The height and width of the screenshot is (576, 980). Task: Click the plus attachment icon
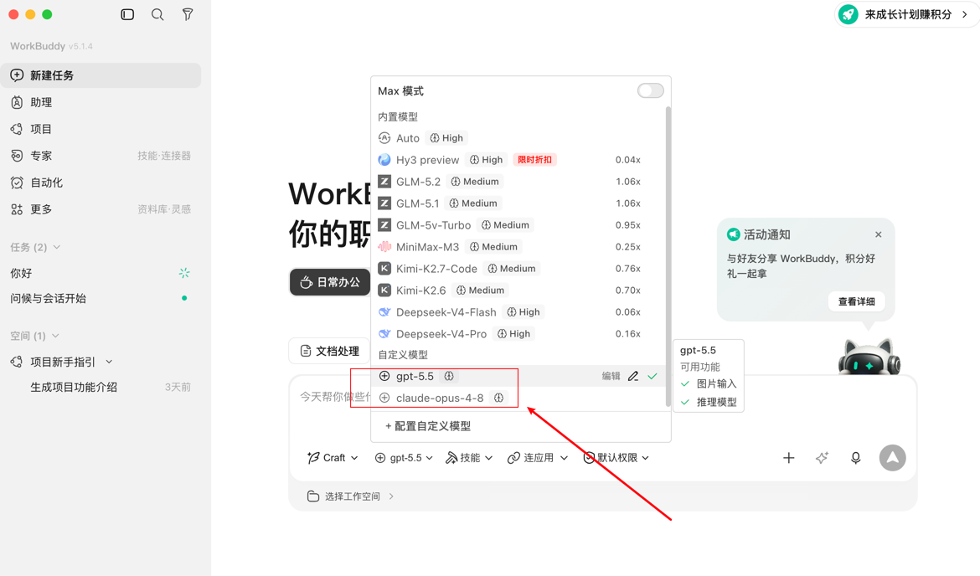(x=789, y=458)
